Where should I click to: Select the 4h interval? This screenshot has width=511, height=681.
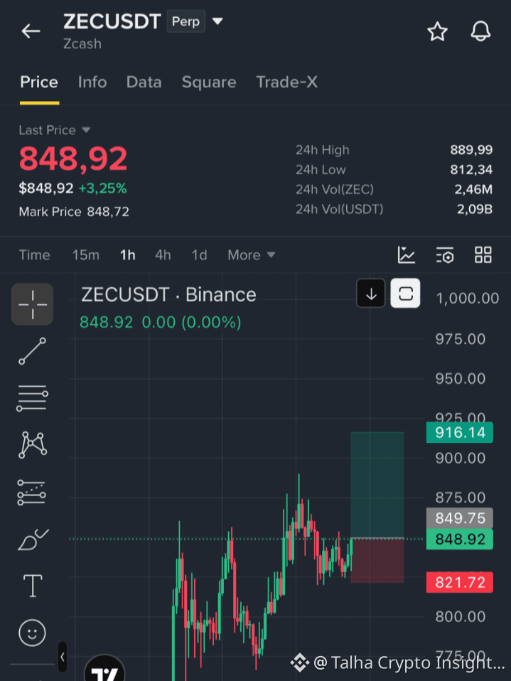pyautogui.click(x=163, y=255)
